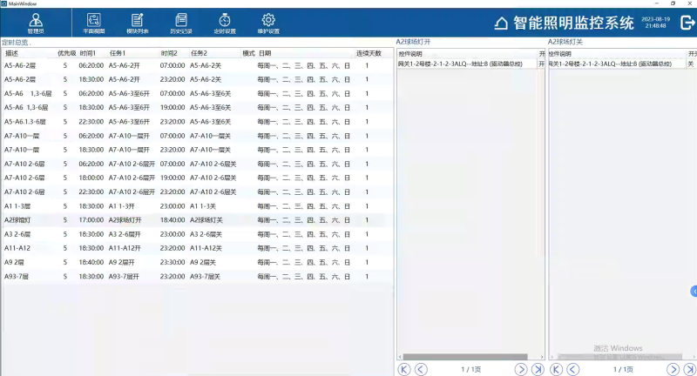The image size is (697, 376).
Task: Open the 定时设置 timer settings
Action: 225,23
